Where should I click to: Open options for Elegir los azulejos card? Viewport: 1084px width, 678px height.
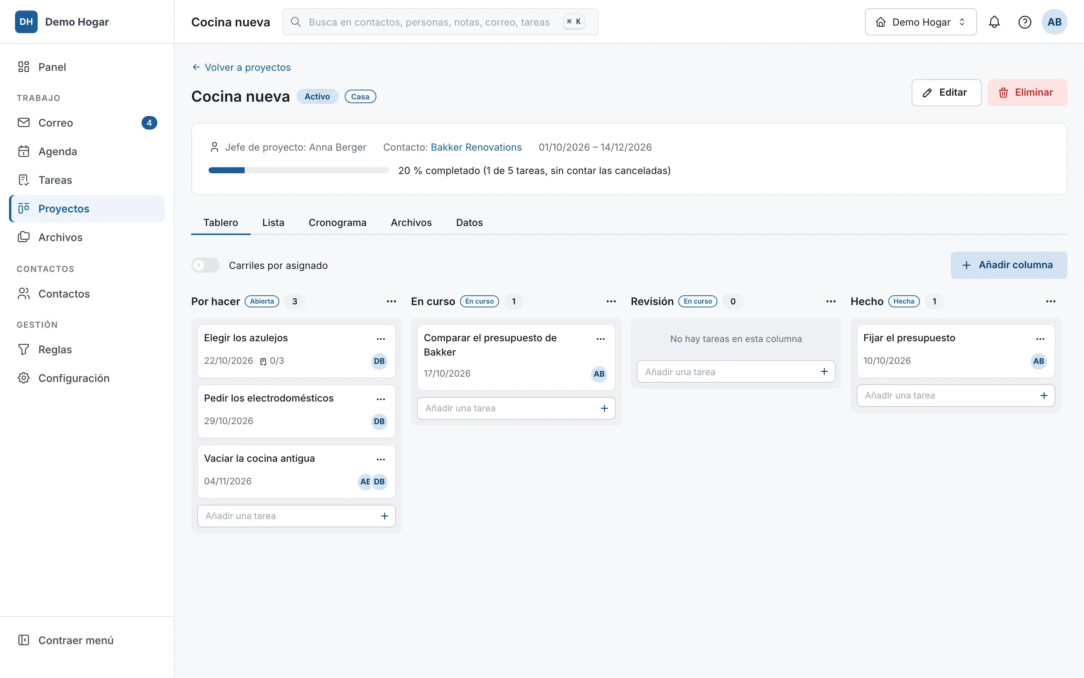click(381, 339)
